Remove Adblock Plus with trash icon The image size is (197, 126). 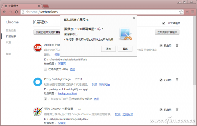tap(177, 45)
